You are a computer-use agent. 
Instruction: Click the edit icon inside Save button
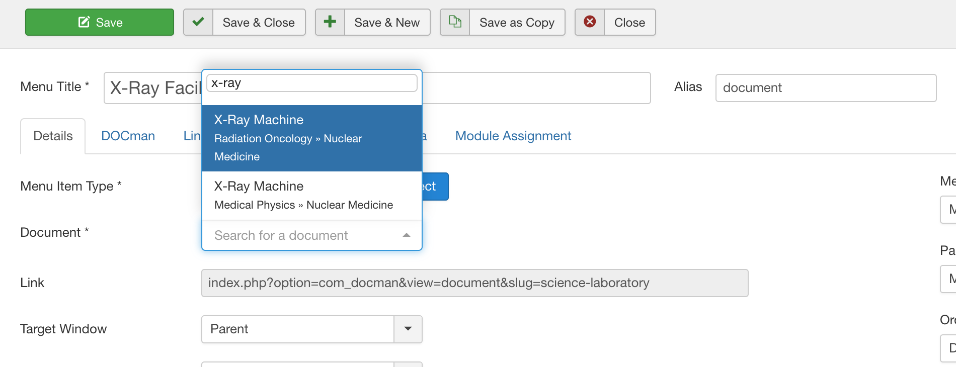coord(84,22)
